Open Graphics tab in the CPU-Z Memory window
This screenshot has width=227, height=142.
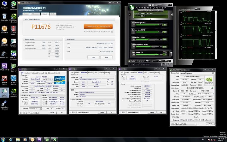tap(151, 73)
